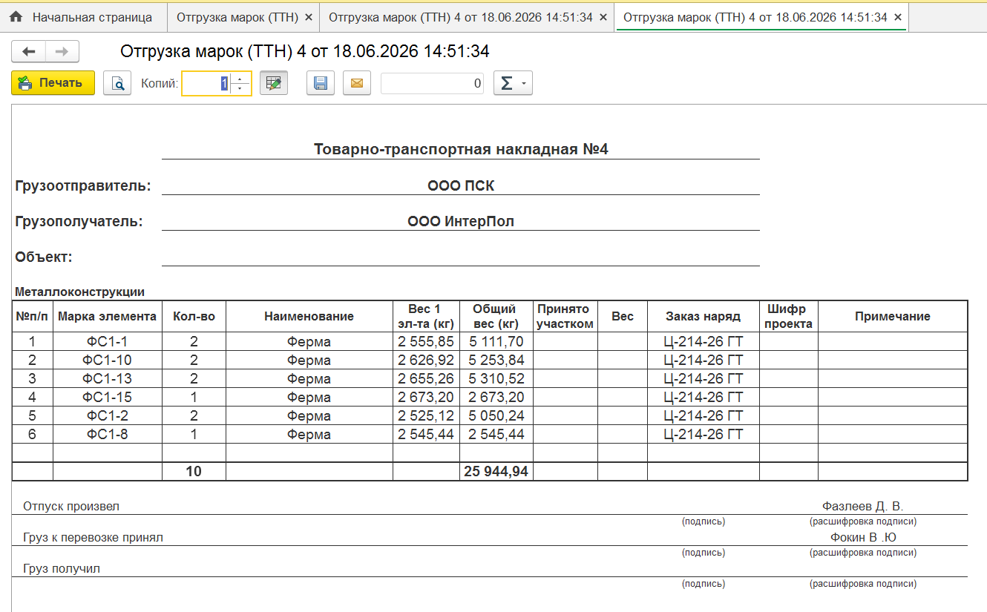
Task: Select cell ФС1-13 in the table
Action: click(x=108, y=379)
